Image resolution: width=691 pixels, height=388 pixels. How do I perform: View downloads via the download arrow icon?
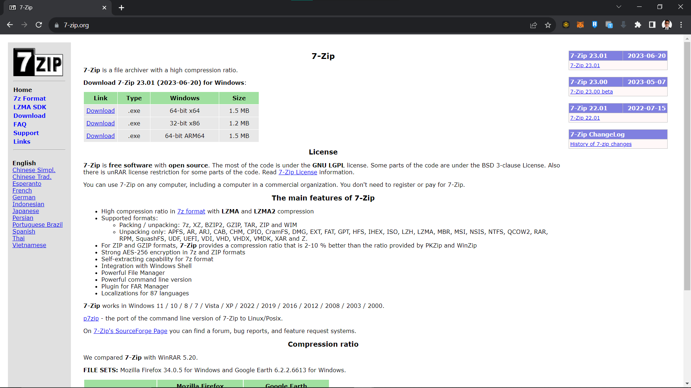(x=623, y=25)
